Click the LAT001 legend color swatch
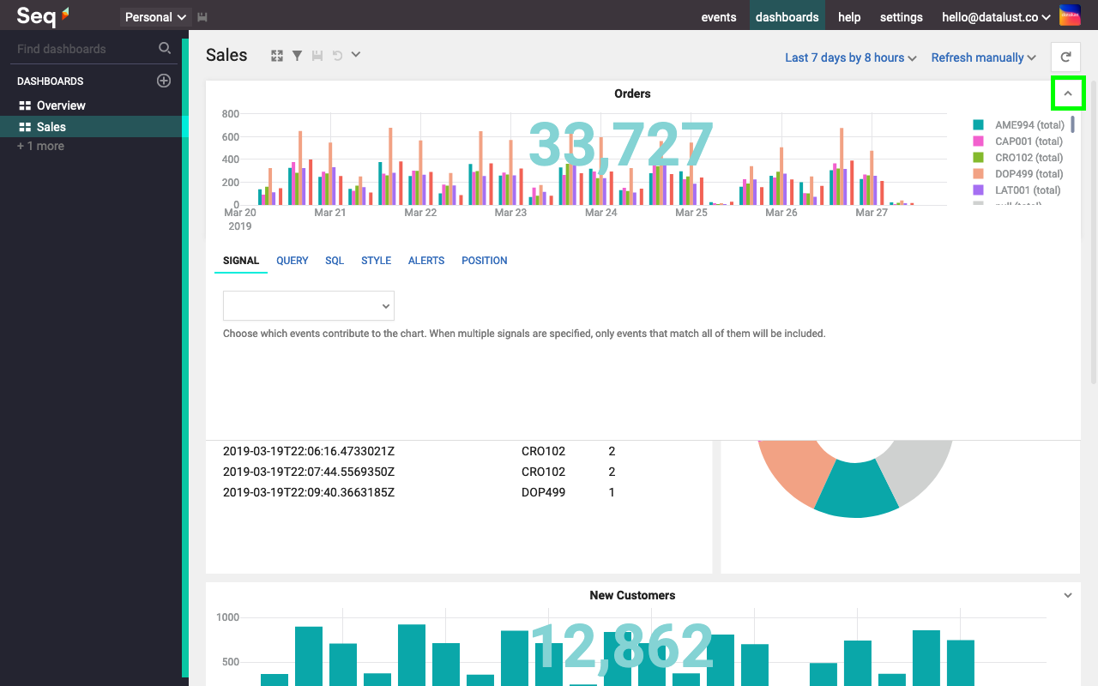 coord(978,190)
